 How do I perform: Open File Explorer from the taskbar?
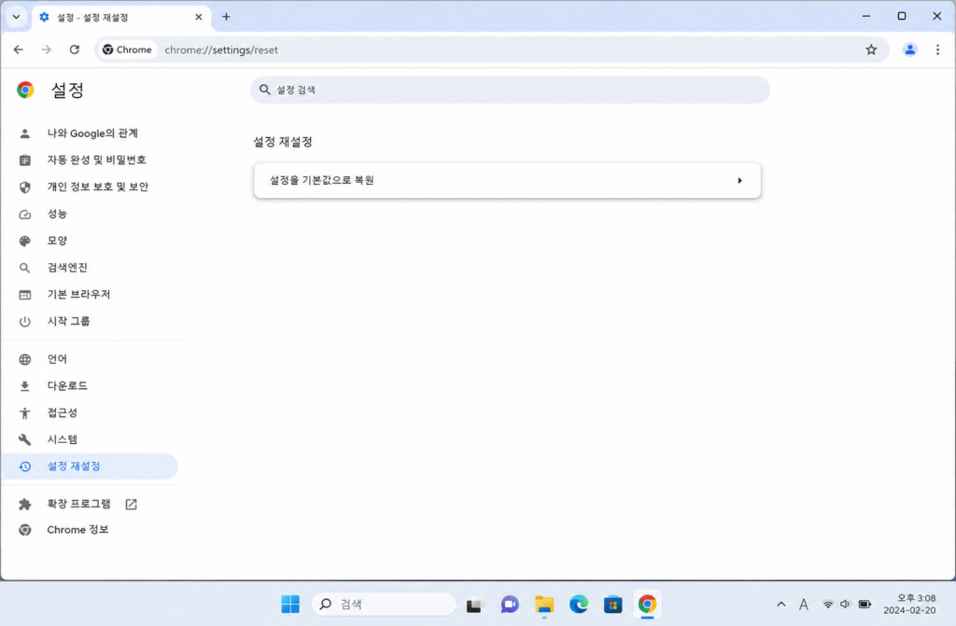click(x=544, y=604)
